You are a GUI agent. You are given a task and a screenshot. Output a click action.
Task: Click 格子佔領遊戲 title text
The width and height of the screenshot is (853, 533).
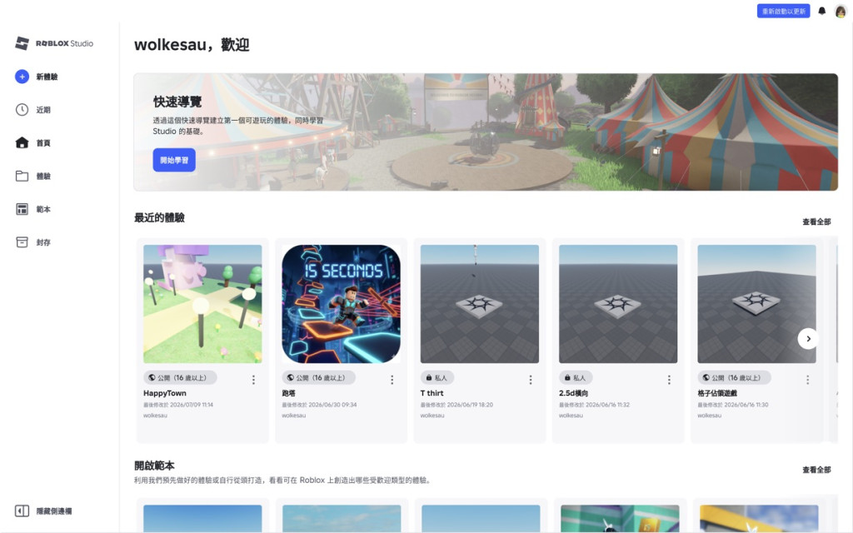click(717, 393)
